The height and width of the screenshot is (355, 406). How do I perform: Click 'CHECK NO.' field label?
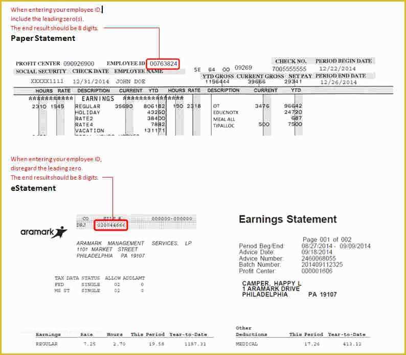tap(290, 61)
